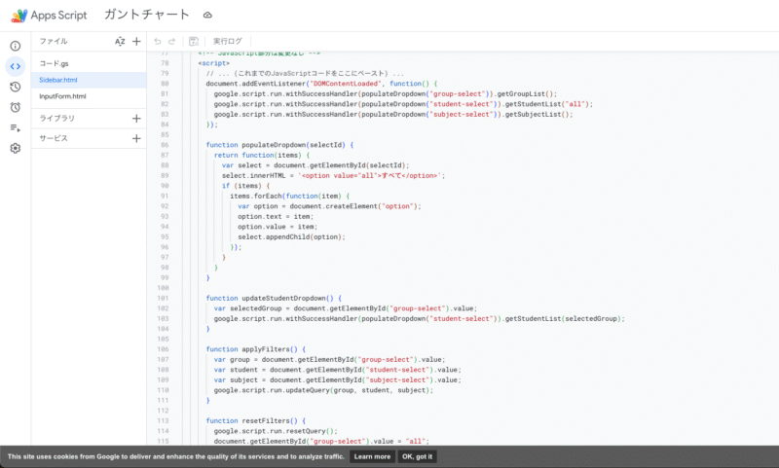Click the getGroupList() code line

(x=386, y=94)
